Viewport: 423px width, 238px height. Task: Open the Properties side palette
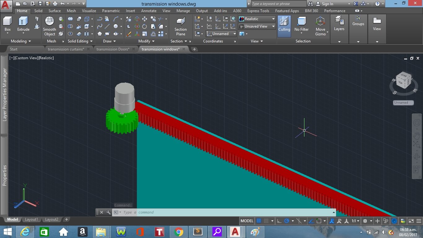pos(4,175)
